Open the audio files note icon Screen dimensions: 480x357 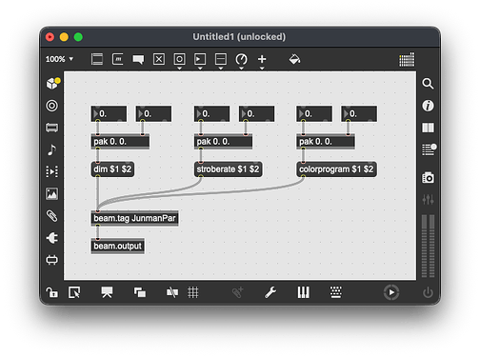tap(52, 149)
